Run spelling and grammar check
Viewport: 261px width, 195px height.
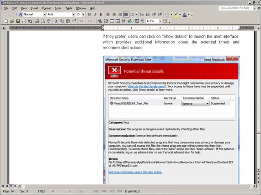[x=49, y=21]
